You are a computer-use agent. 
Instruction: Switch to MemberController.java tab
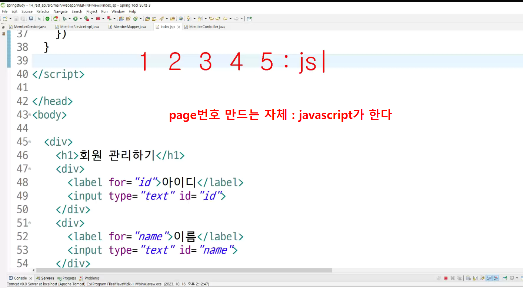204,27
